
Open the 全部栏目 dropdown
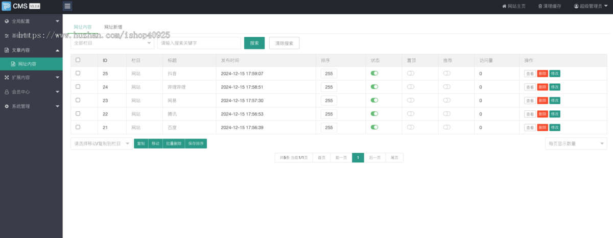(112, 43)
